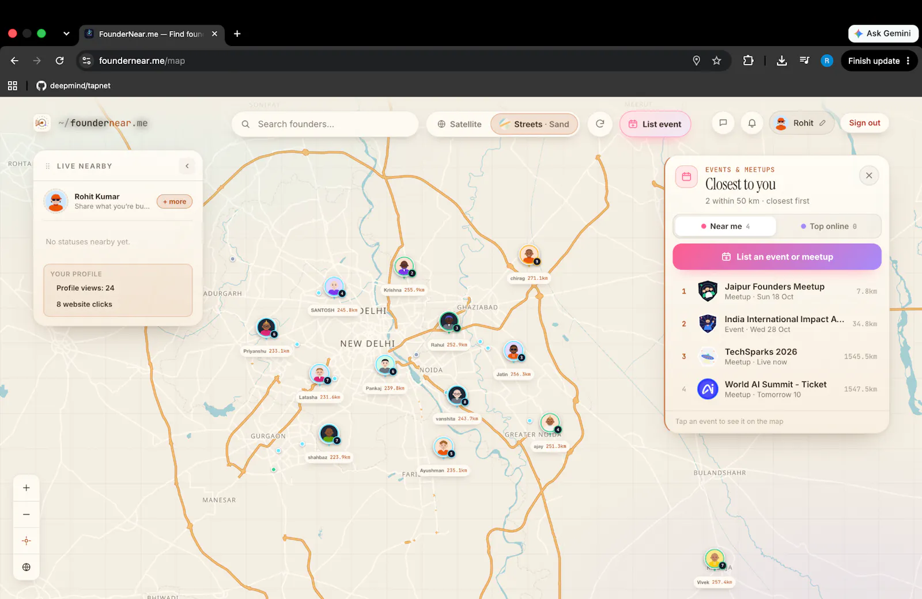Open Chrome downloads icon
Image resolution: width=922 pixels, height=599 pixels.
pos(781,60)
